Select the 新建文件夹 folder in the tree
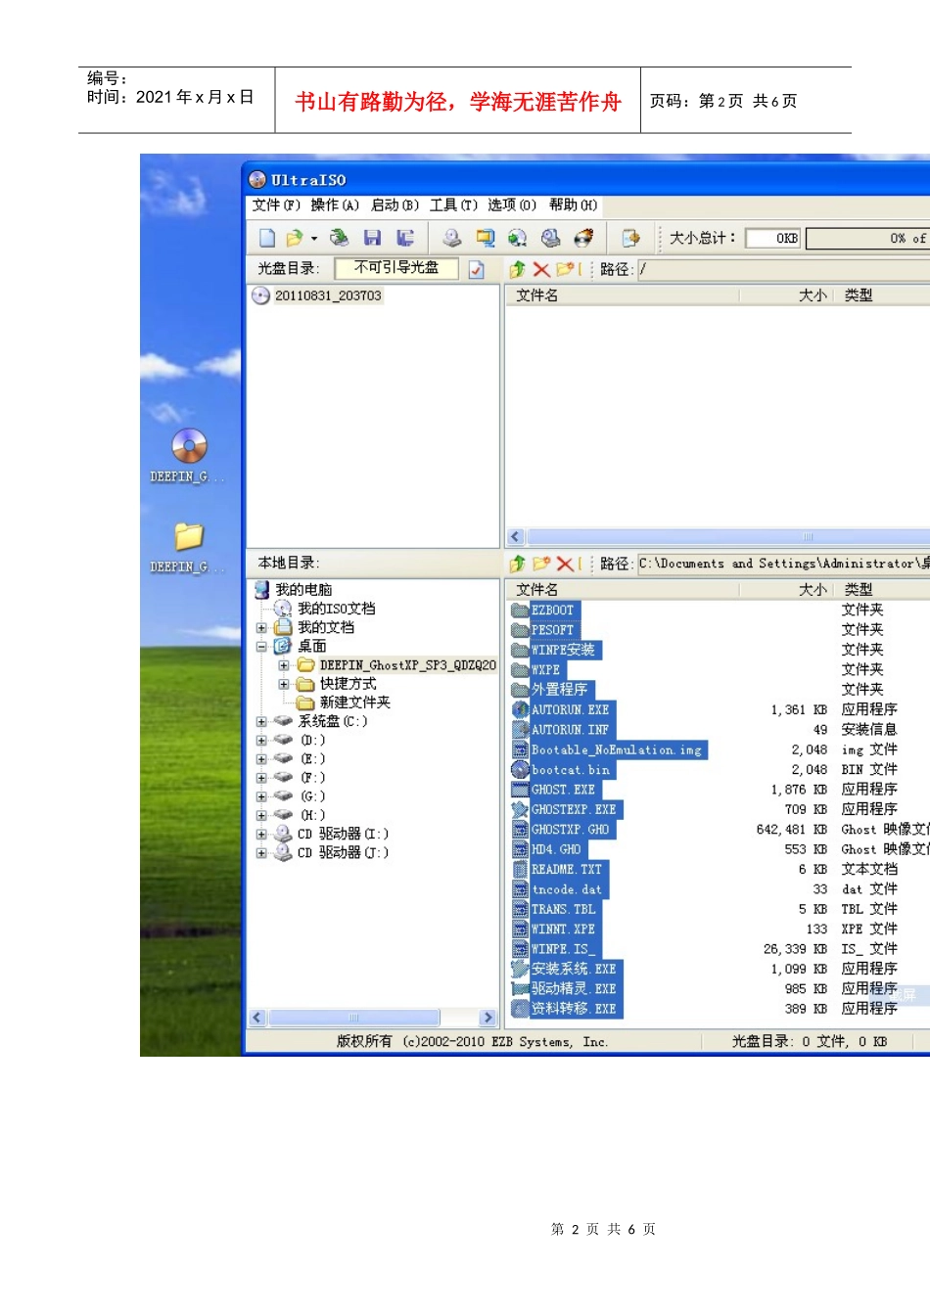The image size is (930, 1315). pyautogui.click(x=355, y=703)
